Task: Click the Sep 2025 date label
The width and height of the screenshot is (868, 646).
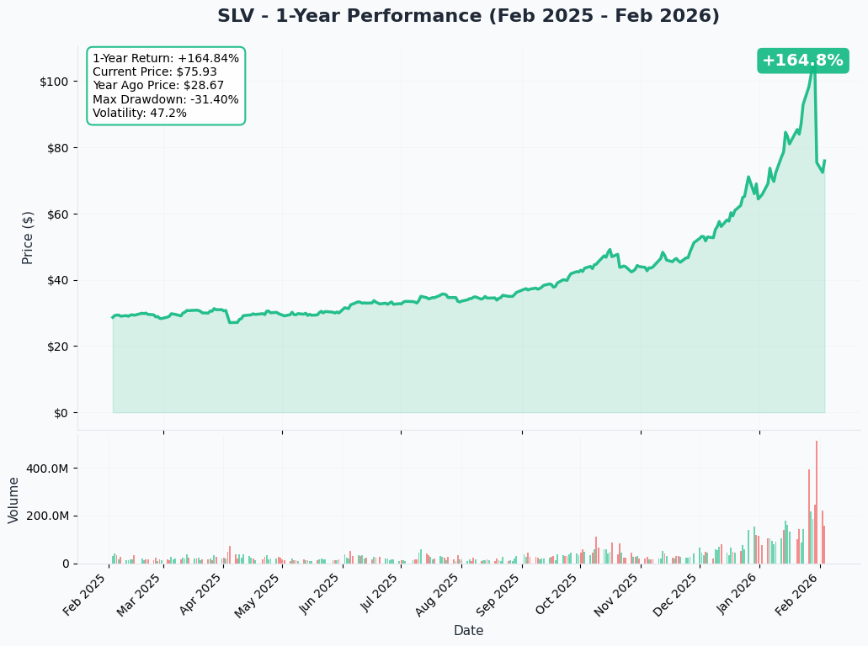Action: point(498,596)
